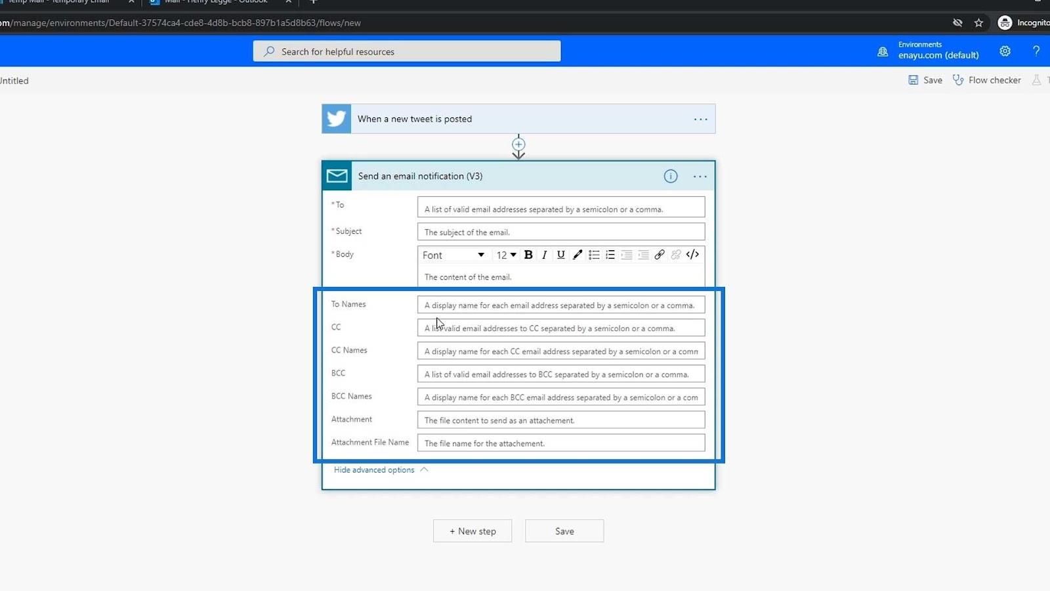Click the New step button
Viewport: 1050px width, 591px height.
point(472,531)
